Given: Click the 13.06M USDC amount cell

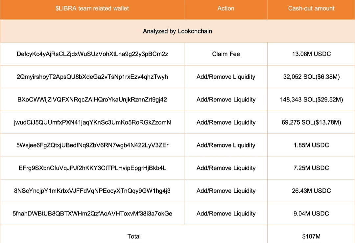Looking at the screenshot, I should [311, 54].
